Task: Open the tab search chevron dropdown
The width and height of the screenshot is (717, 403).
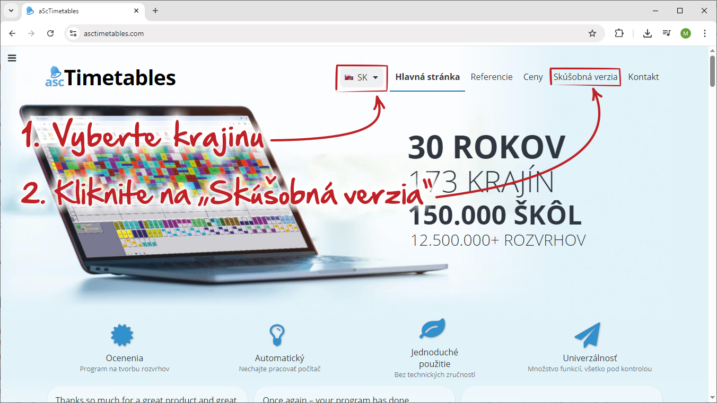Action: click(11, 11)
